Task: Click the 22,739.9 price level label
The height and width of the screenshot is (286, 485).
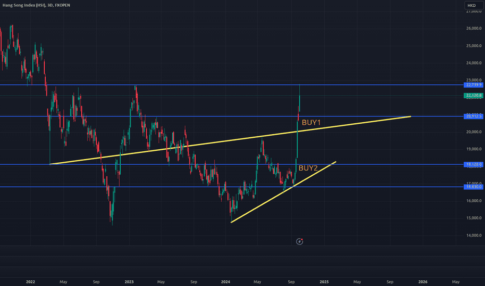Action: point(474,85)
